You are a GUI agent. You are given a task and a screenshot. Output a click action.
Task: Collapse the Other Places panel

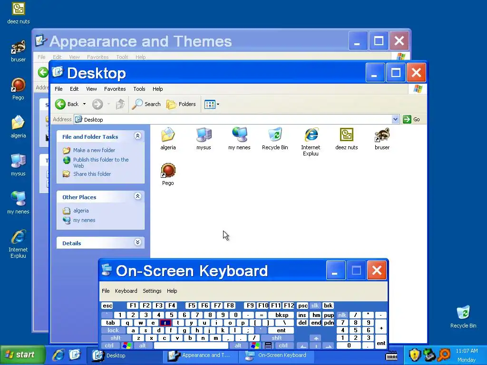[137, 196]
